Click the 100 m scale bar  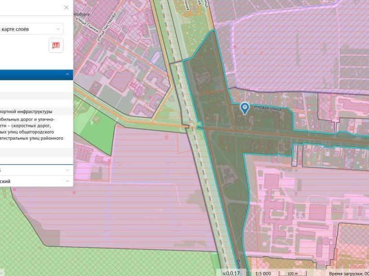(x=292, y=273)
